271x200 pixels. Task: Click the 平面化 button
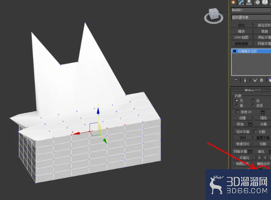[244, 158]
